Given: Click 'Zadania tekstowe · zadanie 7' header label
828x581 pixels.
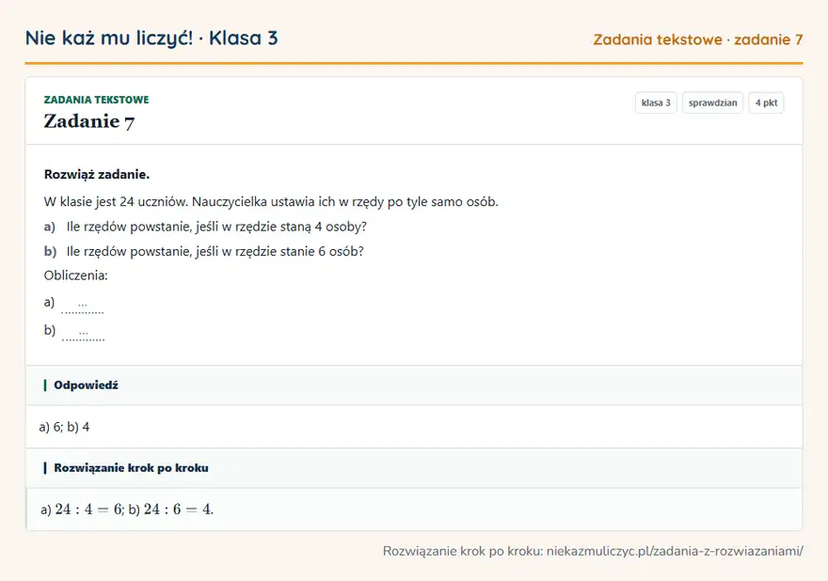Looking at the screenshot, I should point(697,39).
